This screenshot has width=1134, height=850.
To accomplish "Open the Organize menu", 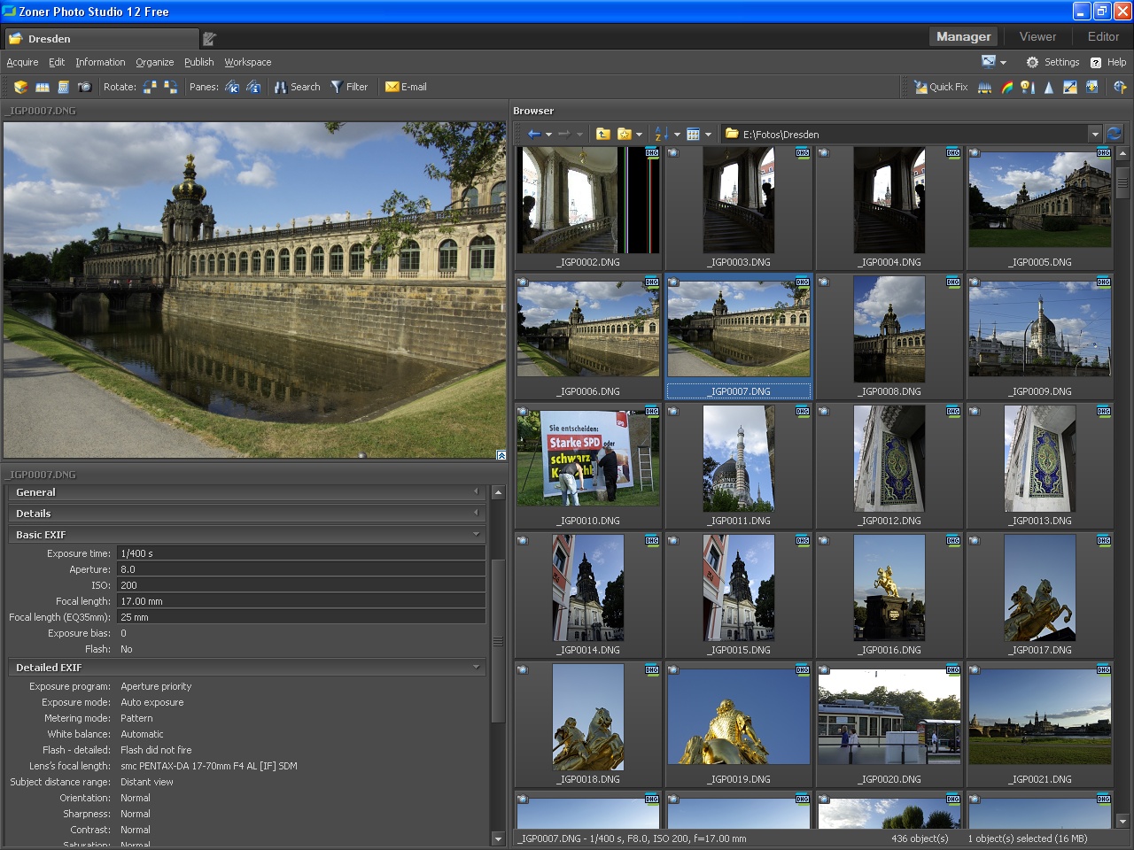I will 155,62.
